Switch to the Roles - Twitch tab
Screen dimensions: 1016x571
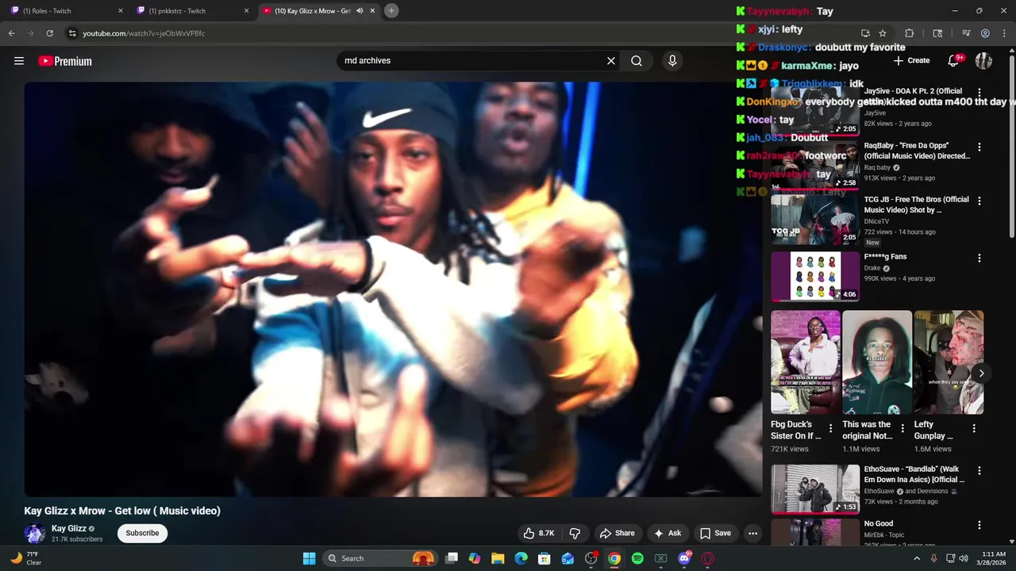tap(66, 11)
